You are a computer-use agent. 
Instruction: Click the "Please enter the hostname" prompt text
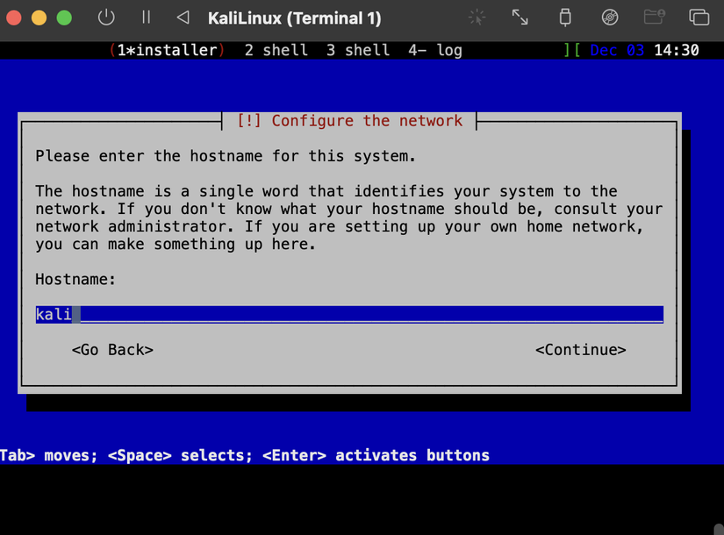click(226, 156)
